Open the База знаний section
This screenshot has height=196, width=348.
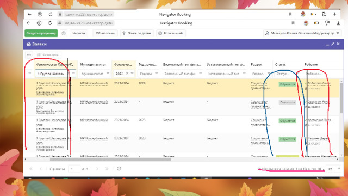coord(171,33)
